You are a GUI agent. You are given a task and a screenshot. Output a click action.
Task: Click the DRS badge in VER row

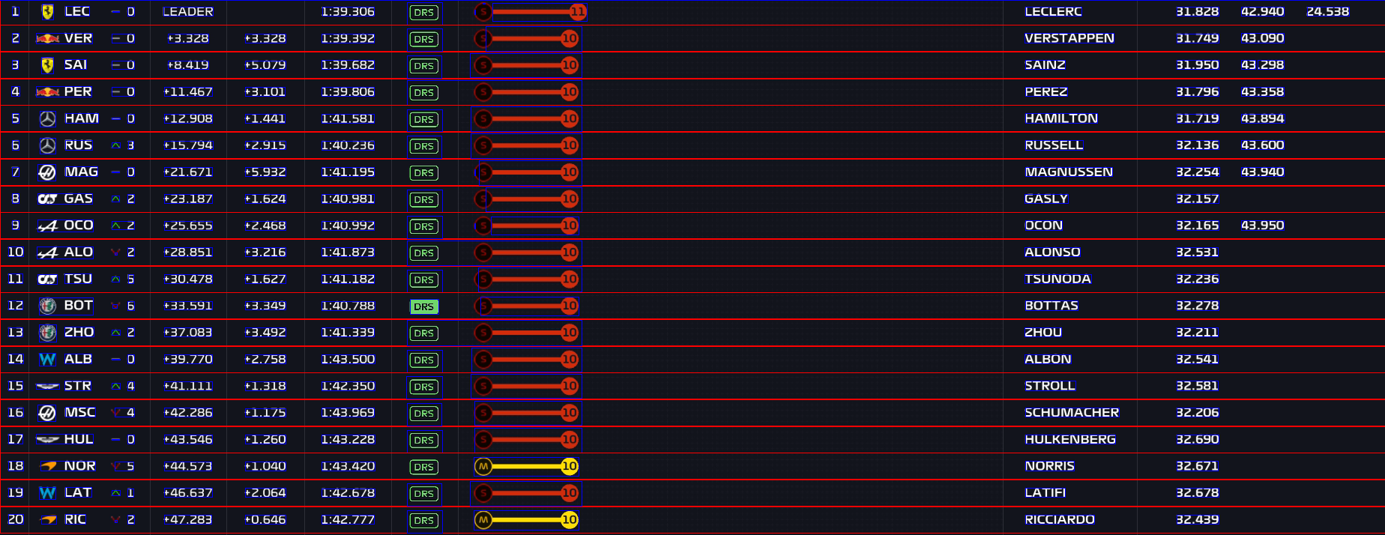pos(424,39)
